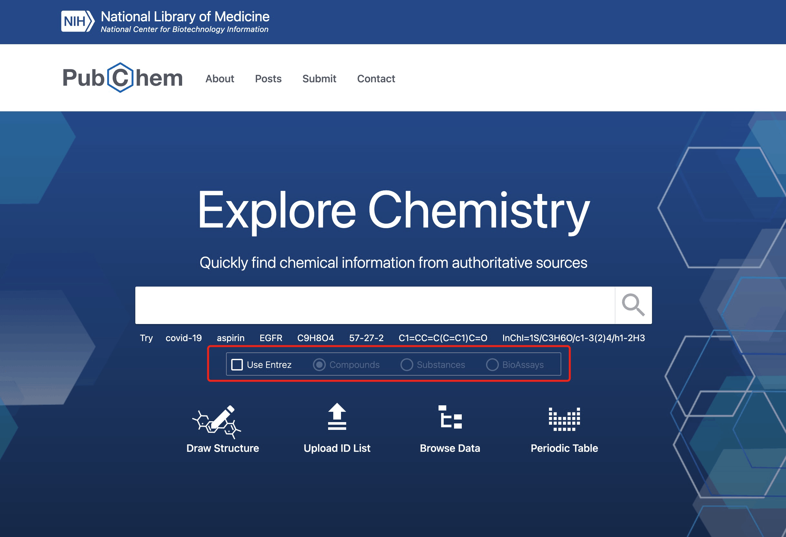
Task: Click the Draw Structure label
Action: tap(222, 448)
